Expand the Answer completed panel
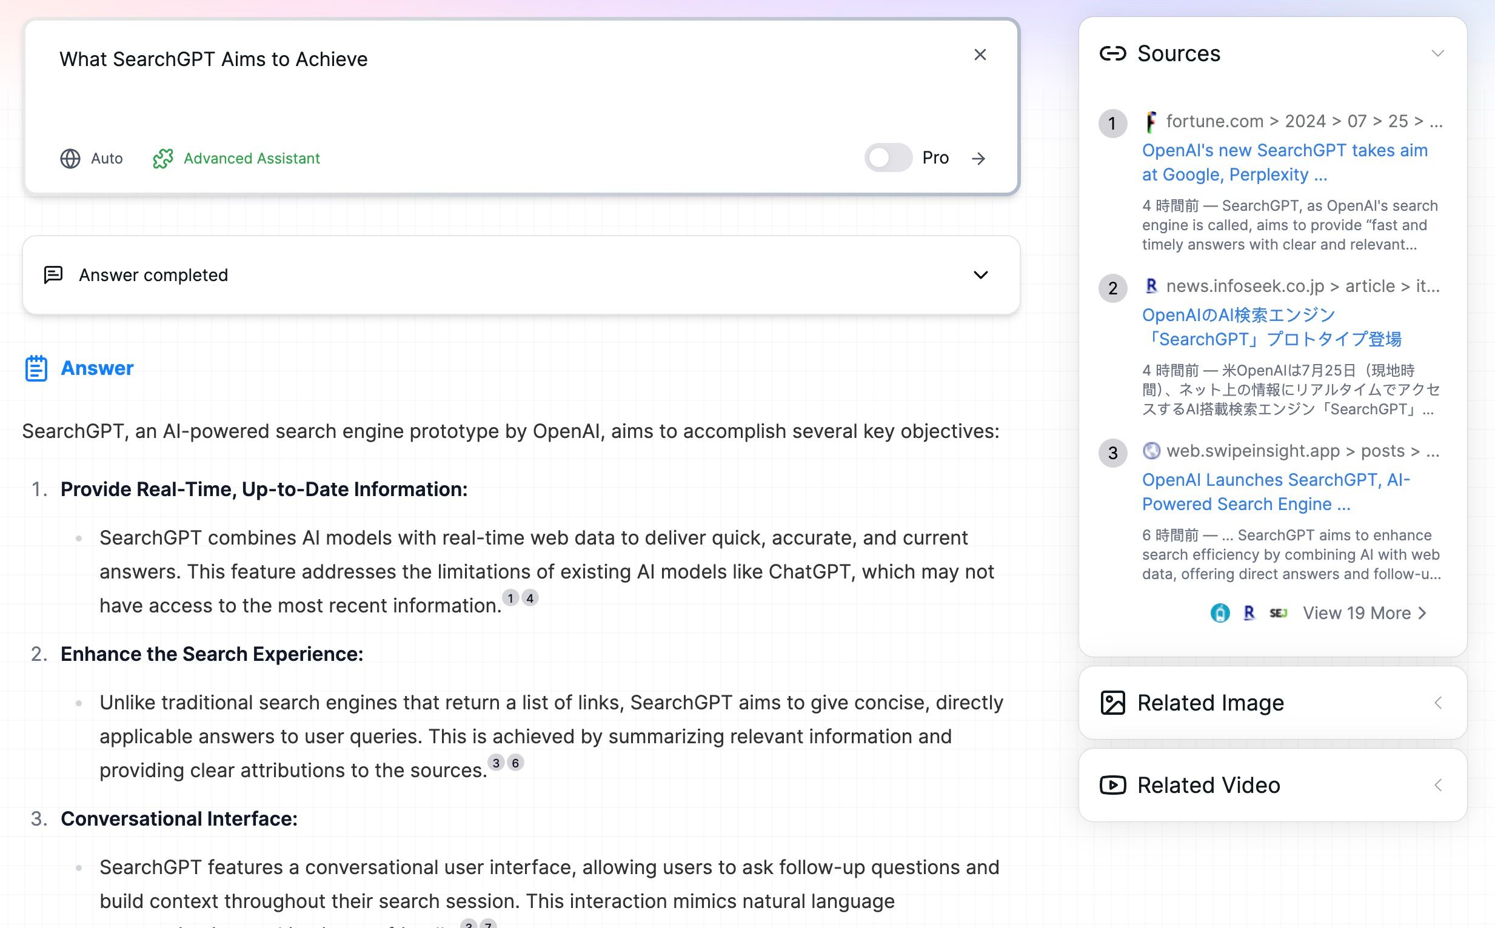1495x928 pixels. click(980, 275)
